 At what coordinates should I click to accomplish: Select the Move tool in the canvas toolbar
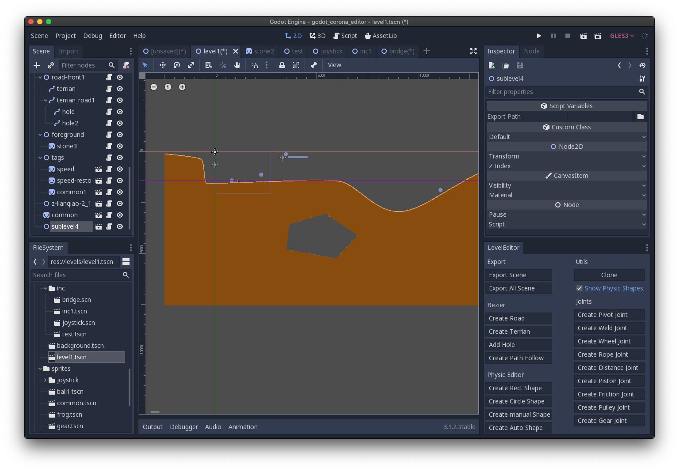163,65
